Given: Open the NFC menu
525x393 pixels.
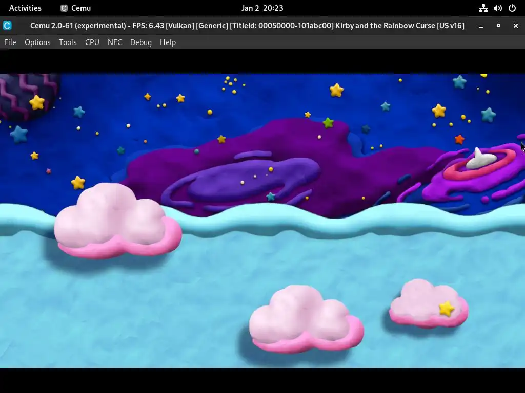Looking at the screenshot, I should [115, 42].
